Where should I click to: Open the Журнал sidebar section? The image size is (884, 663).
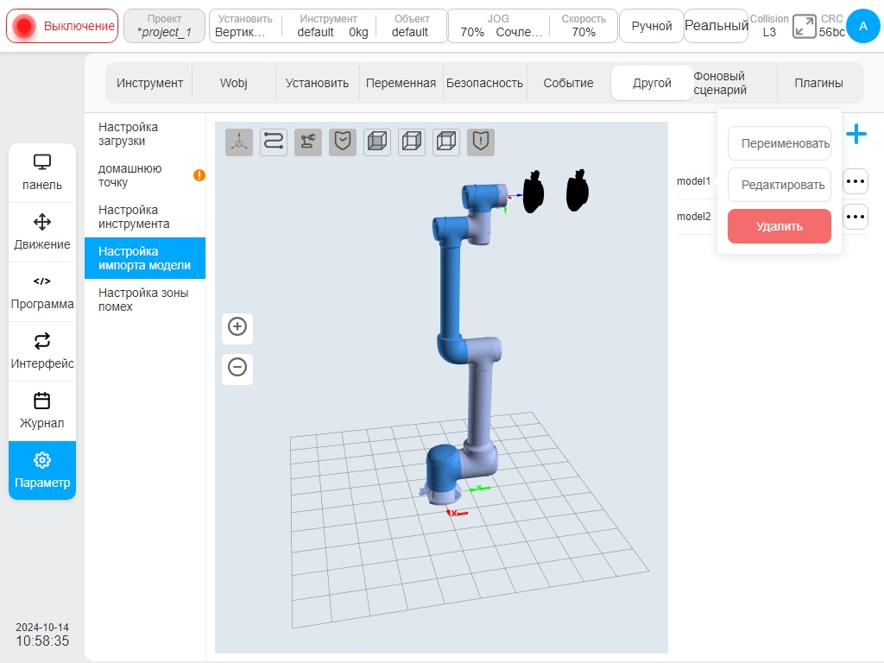click(x=42, y=411)
